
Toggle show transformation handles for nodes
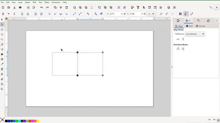coord(180,14)
